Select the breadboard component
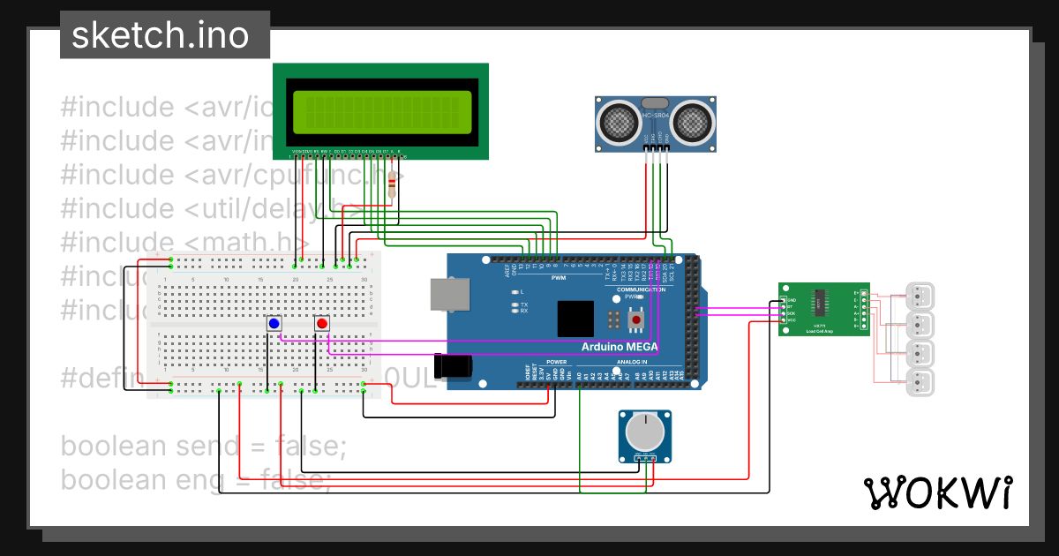Screen dimensions: 1059x556 point(265,326)
